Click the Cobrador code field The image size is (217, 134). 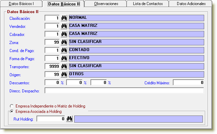(x=52, y=34)
